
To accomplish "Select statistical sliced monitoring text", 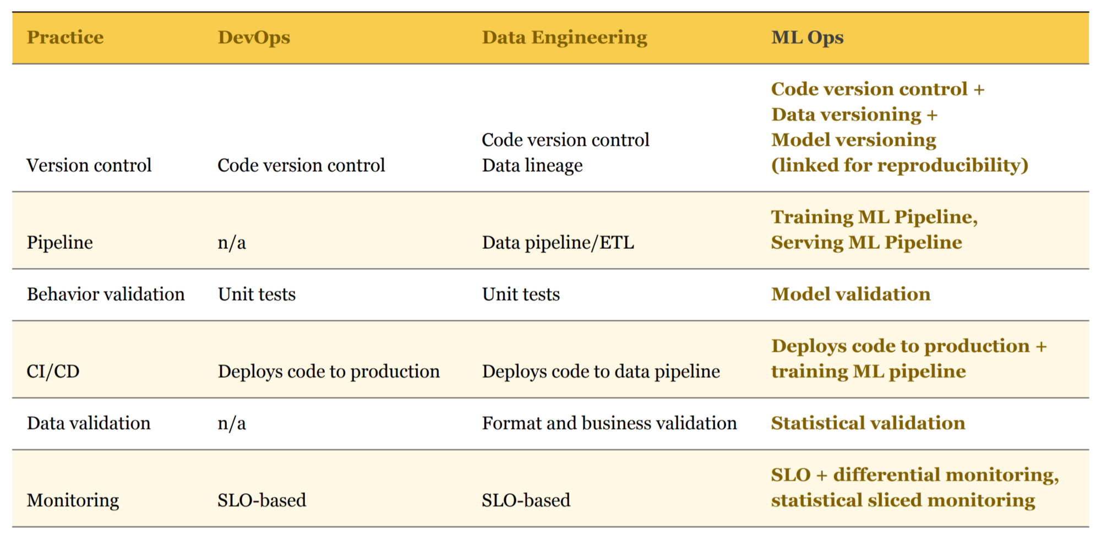I will coord(903,500).
